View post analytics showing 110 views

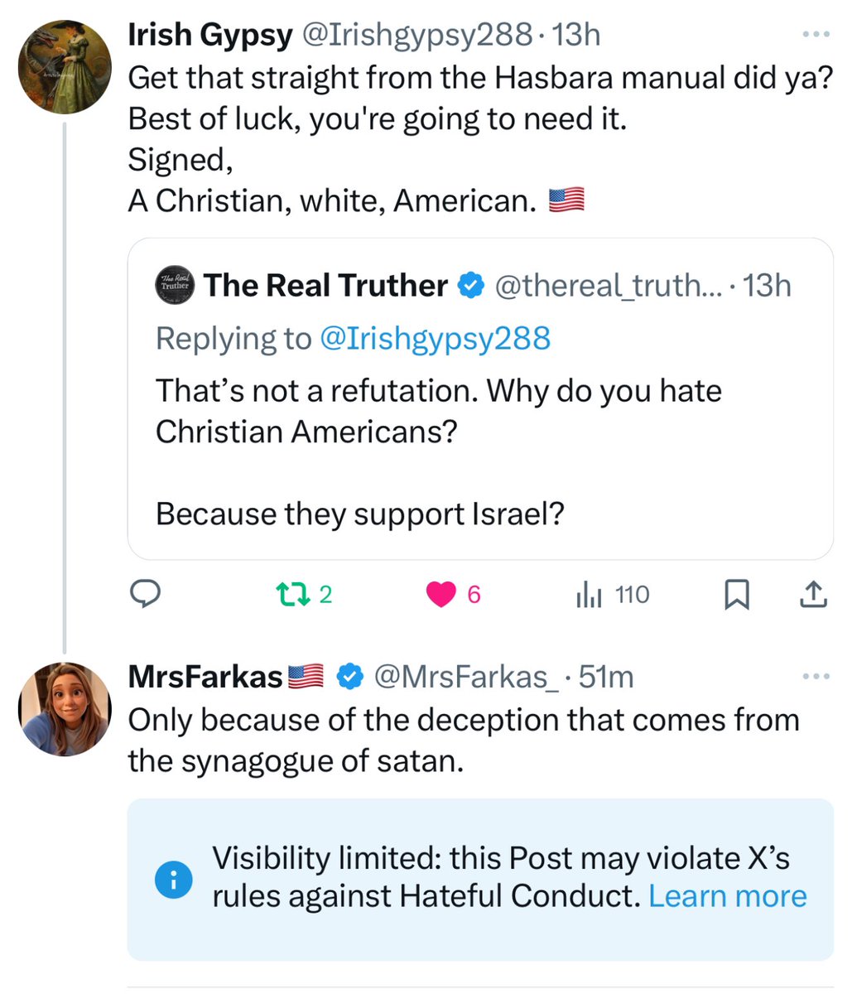[612, 594]
